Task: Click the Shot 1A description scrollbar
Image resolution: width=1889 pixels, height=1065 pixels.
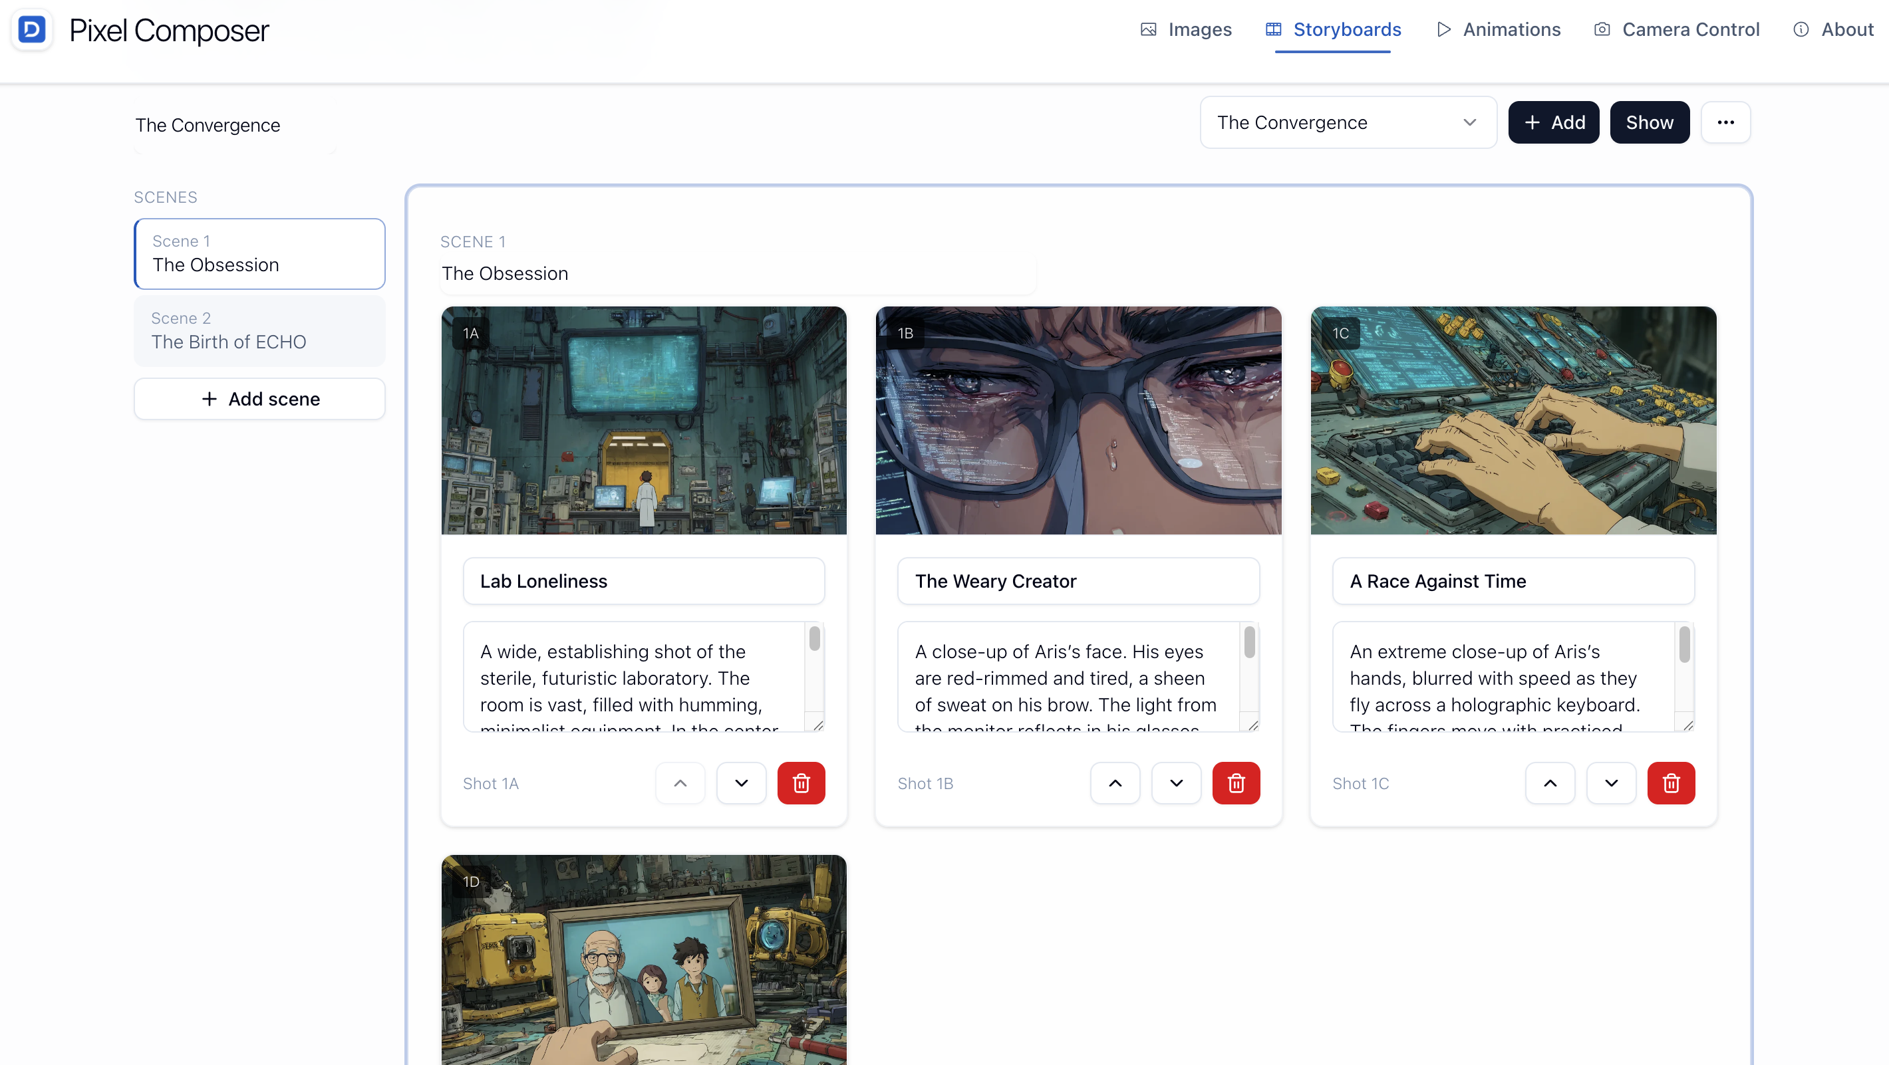Action: (815, 638)
